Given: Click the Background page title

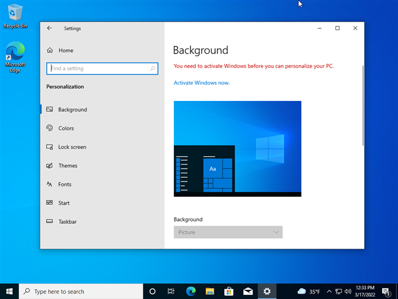Looking at the screenshot, I should pyautogui.click(x=200, y=50).
